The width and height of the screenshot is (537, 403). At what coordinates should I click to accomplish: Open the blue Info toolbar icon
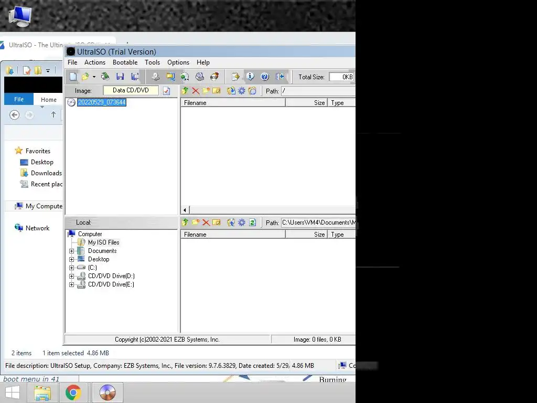(x=250, y=77)
